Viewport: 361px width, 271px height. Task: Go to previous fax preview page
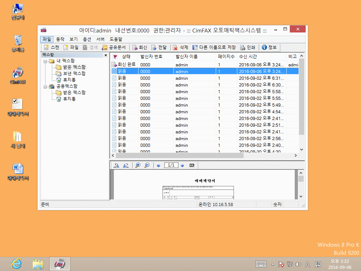coord(158,165)
